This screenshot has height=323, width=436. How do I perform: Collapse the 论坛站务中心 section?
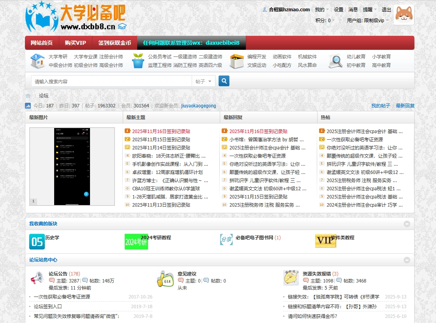tap(407, 260)
